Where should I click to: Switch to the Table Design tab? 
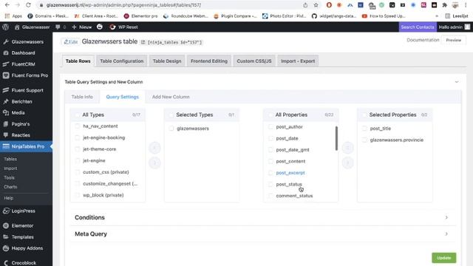[167, 61]
